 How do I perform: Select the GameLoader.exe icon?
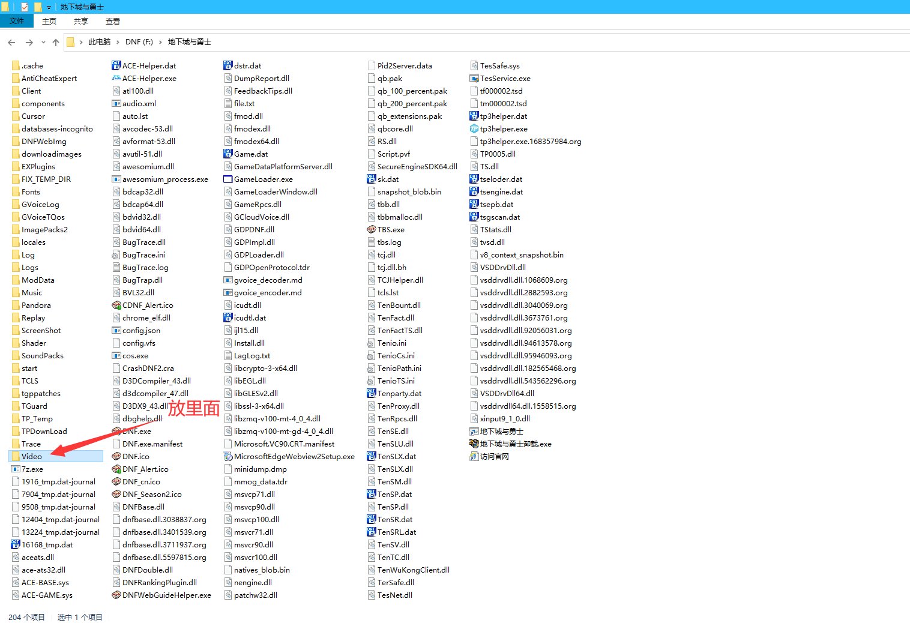[228, 179]
